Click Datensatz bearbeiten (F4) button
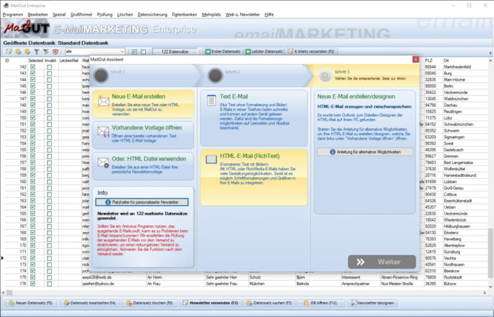494x317 pixels. [x=90, y=303]
